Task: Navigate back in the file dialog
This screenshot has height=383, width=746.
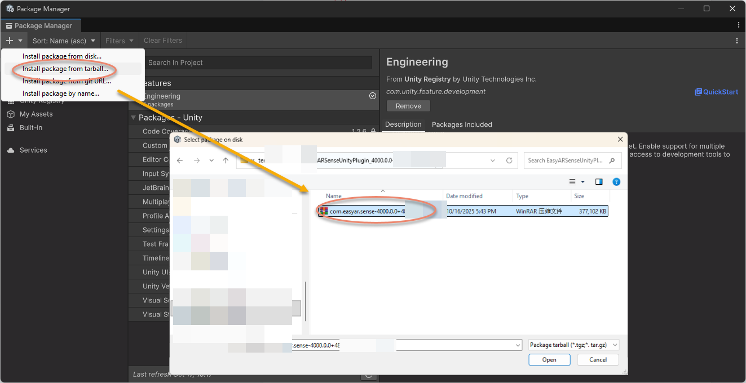Action: [180, 161]
